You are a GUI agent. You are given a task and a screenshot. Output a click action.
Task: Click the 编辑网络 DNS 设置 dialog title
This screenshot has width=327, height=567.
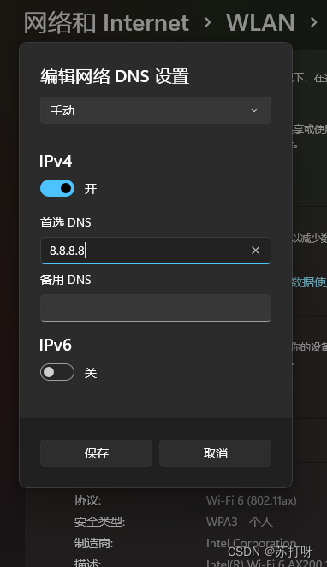pyautogui.click(x=115, y=76)
